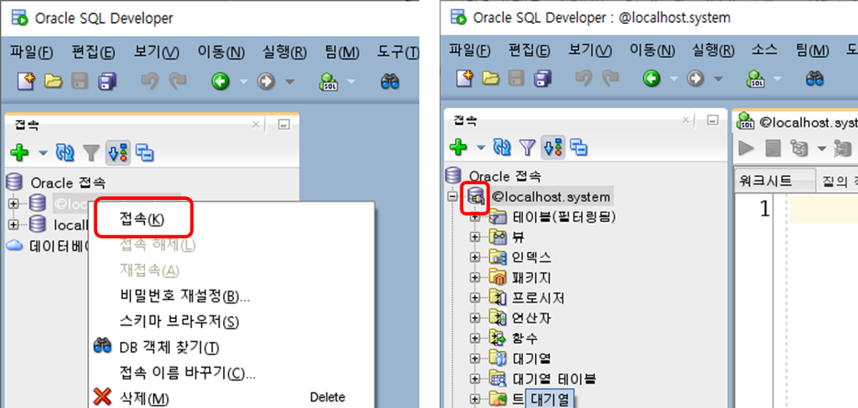Image resolution: width=858 pixels, height=408 pixels.
Task: Click the New file icon in the @localhost.system window
Action: [x=464, y=78]
